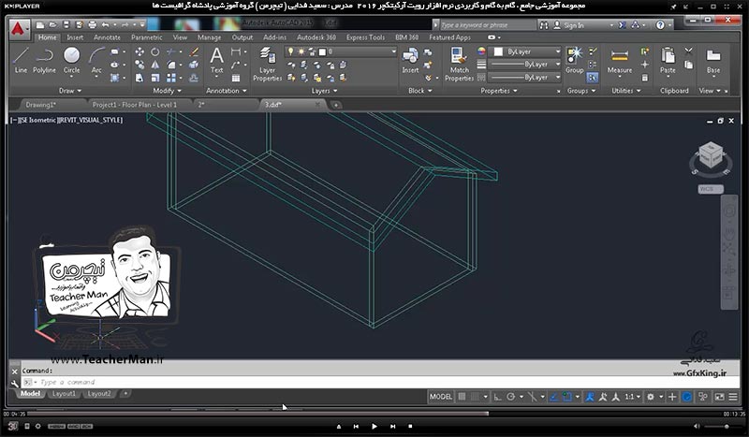Expand the Modify panel

click(x=168, y=91)
